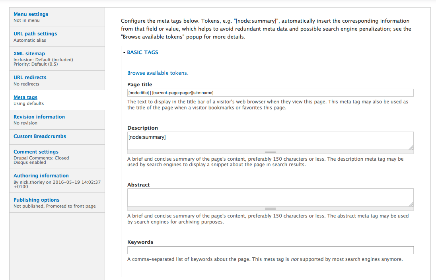
Task: Click the 'Abstract' field label
Action: click(138, 185)
